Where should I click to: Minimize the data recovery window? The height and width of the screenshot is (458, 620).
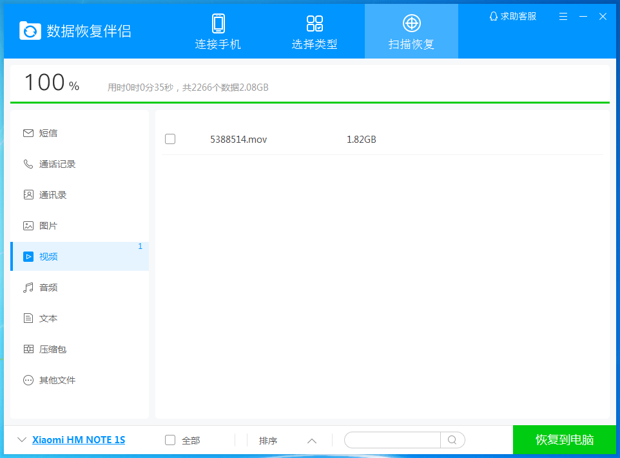click(583, 16)
